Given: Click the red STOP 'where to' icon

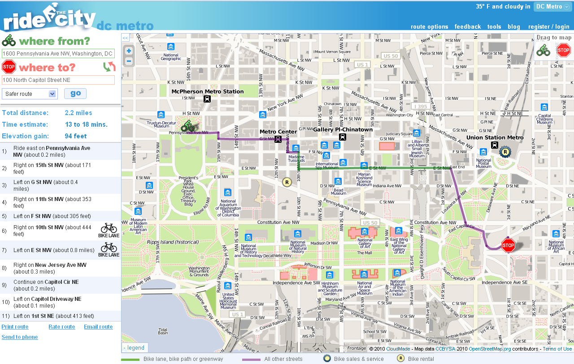Looking at the screenshot, I should tap(8, 66).
